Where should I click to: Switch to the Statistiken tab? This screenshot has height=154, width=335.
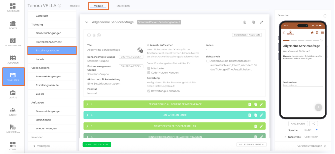123,6
